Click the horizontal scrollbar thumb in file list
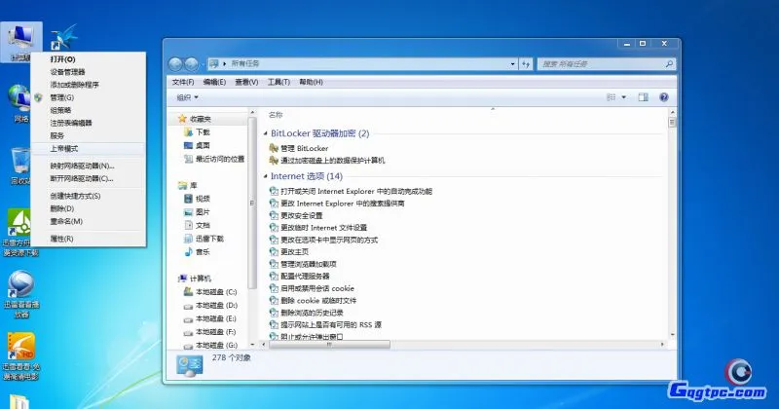The height and width of the screenshot is (409, 779). pyautogui.click(x=329, y=345)
